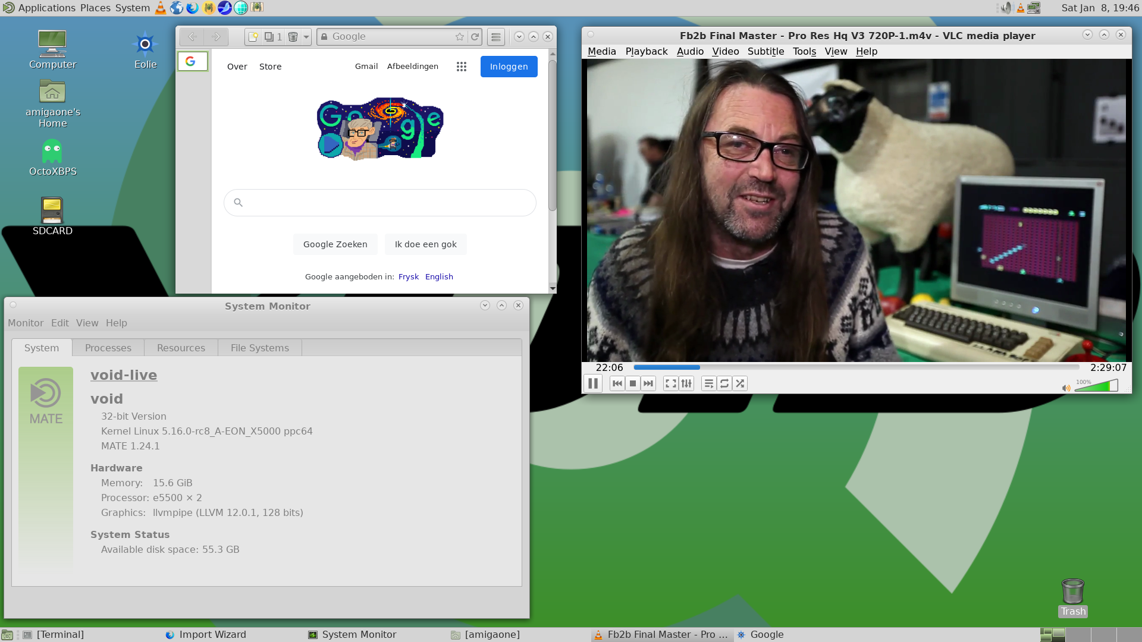Click the void-live hostname link

tap(124, 375)
